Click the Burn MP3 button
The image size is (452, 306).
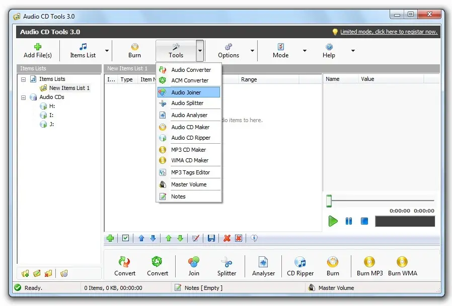coord(369,266)
